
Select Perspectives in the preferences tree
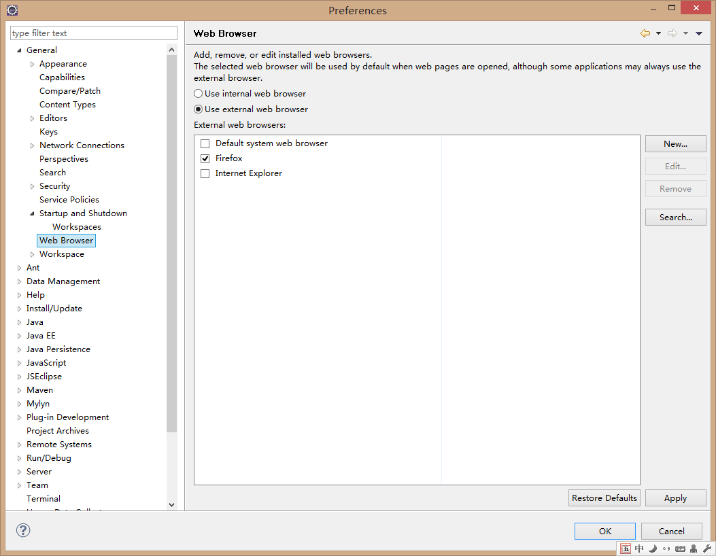click(x=64, y=159)
